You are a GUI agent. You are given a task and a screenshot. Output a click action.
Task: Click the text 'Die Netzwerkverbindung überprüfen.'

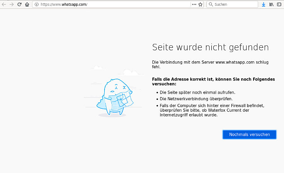click(196, 99)
